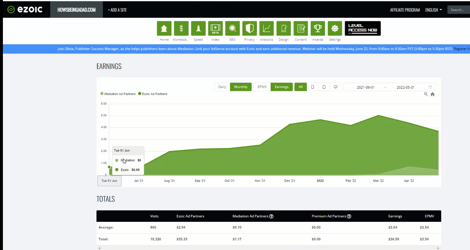The image size is (470, 250).
Task: Click the TOTALS section heading
Action: tap(106, 199)
